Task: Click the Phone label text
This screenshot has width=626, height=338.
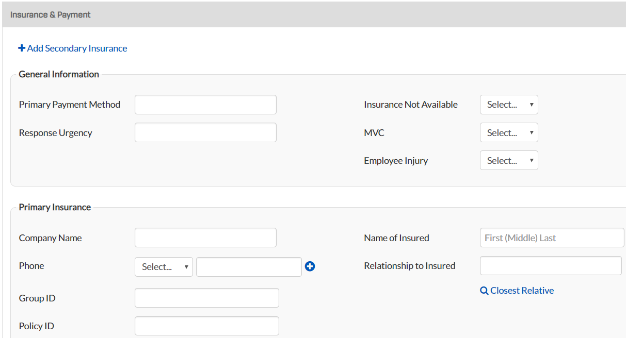Action: tap(31, 266)
